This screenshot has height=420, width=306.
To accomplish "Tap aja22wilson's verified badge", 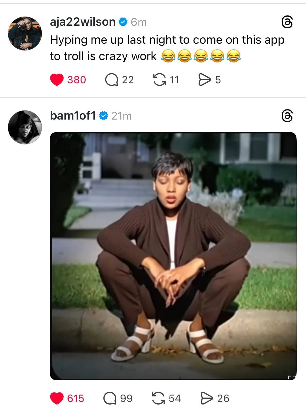I will 123,22.
